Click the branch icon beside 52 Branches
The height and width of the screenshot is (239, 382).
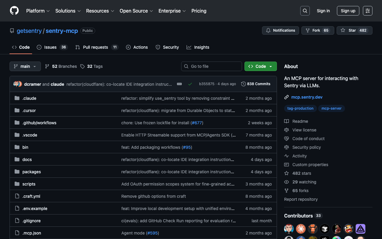pyautogui.click(x=47, y=66)
